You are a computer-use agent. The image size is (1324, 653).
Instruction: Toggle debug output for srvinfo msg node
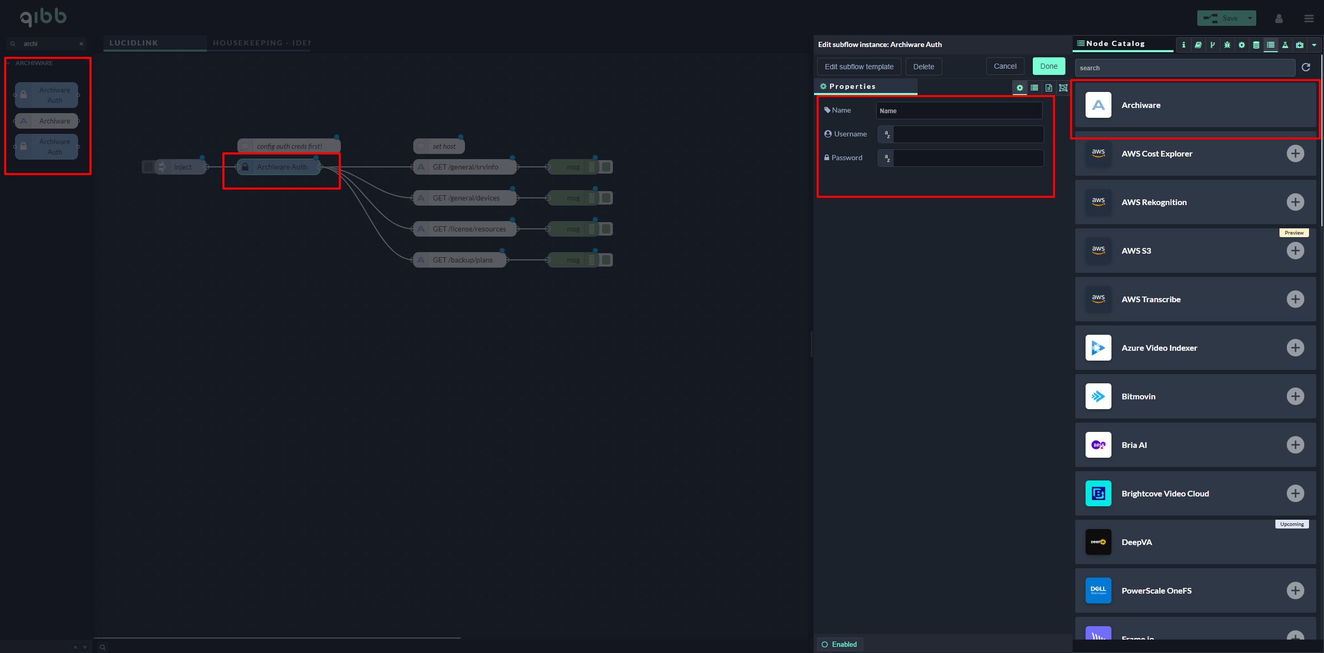pos(606,167)
